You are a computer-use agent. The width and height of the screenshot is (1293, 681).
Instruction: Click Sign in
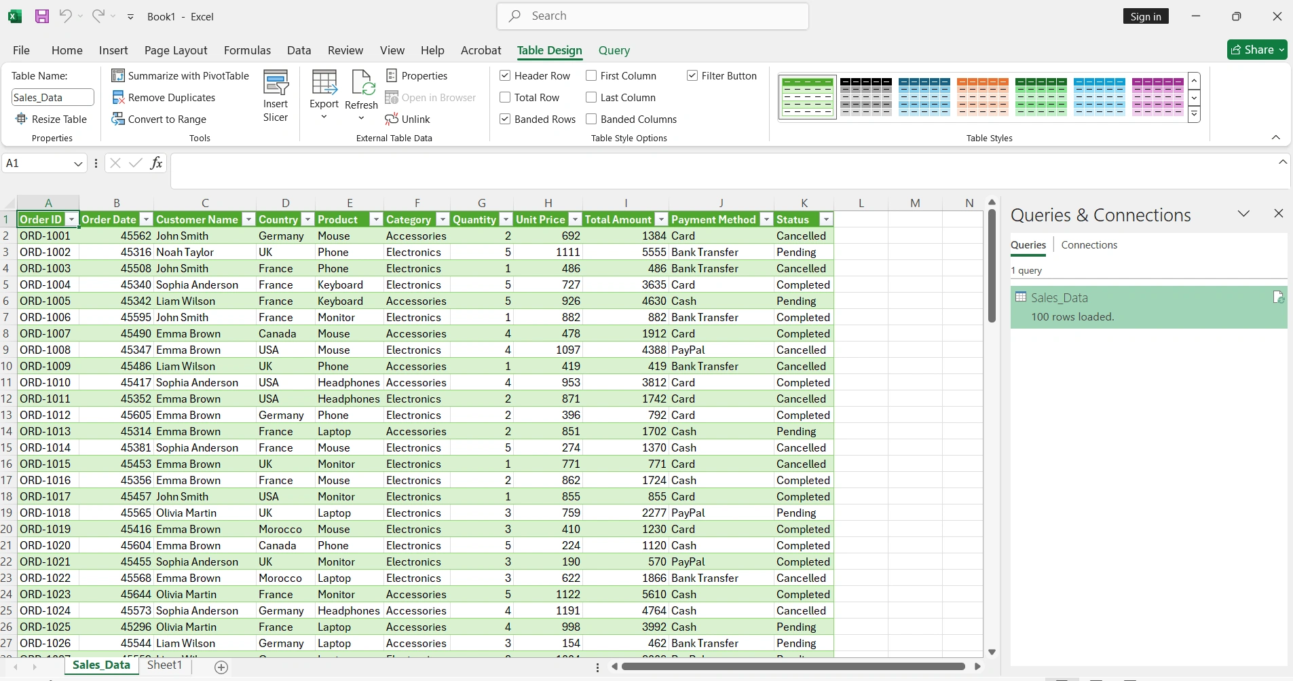pyautogui.click(x=1146, y=16)
